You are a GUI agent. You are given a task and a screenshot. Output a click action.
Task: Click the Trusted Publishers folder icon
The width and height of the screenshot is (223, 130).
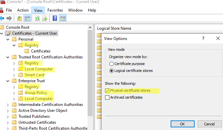click(14, 116)
